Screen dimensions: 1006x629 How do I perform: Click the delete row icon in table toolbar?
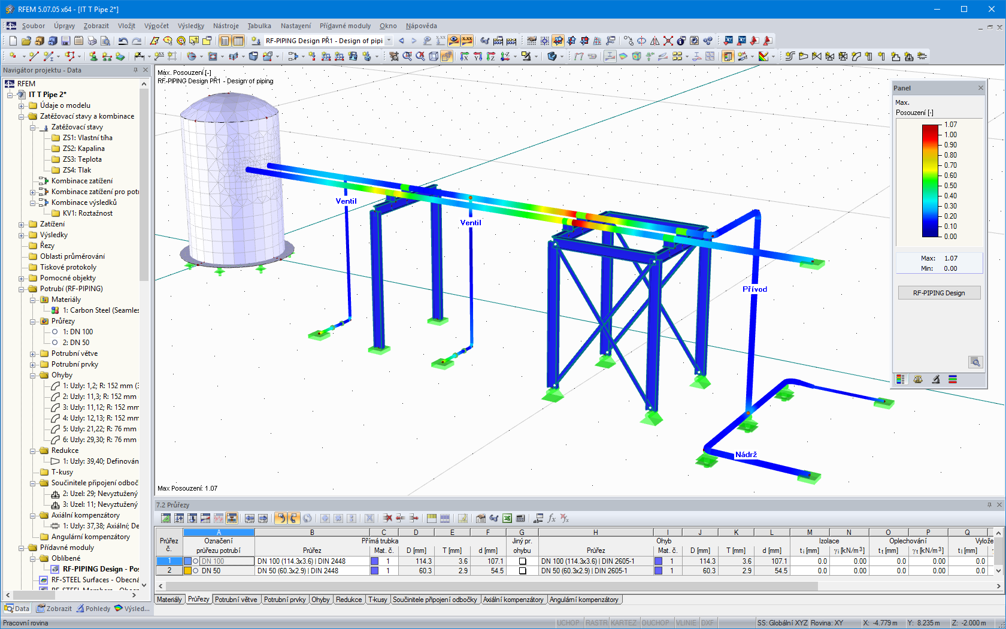pos(387,518)
